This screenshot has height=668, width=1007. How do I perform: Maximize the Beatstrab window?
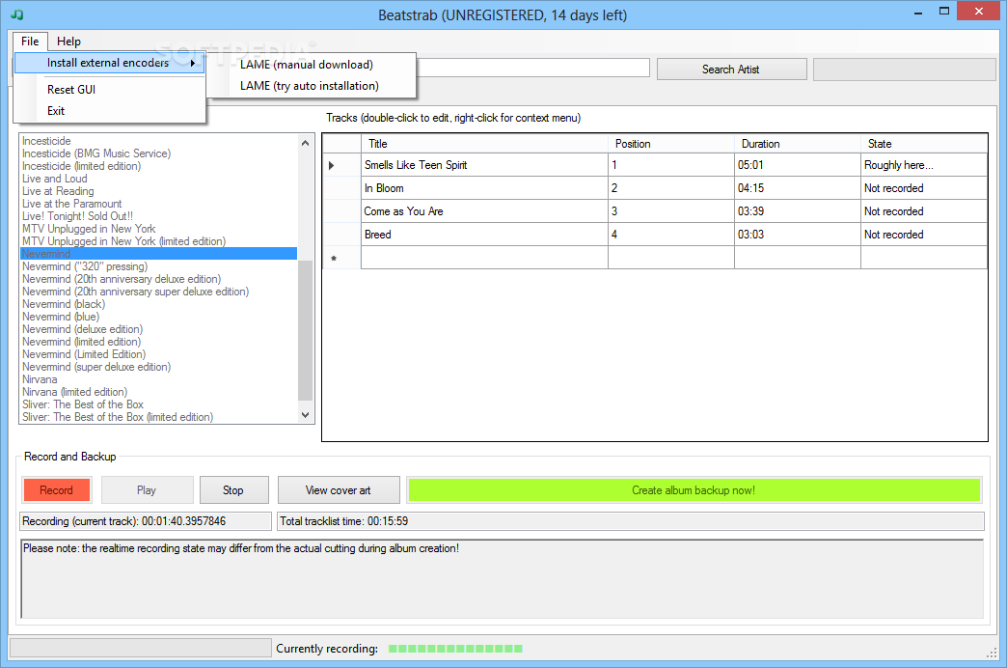pyautogui.click(x=944, y=12)
